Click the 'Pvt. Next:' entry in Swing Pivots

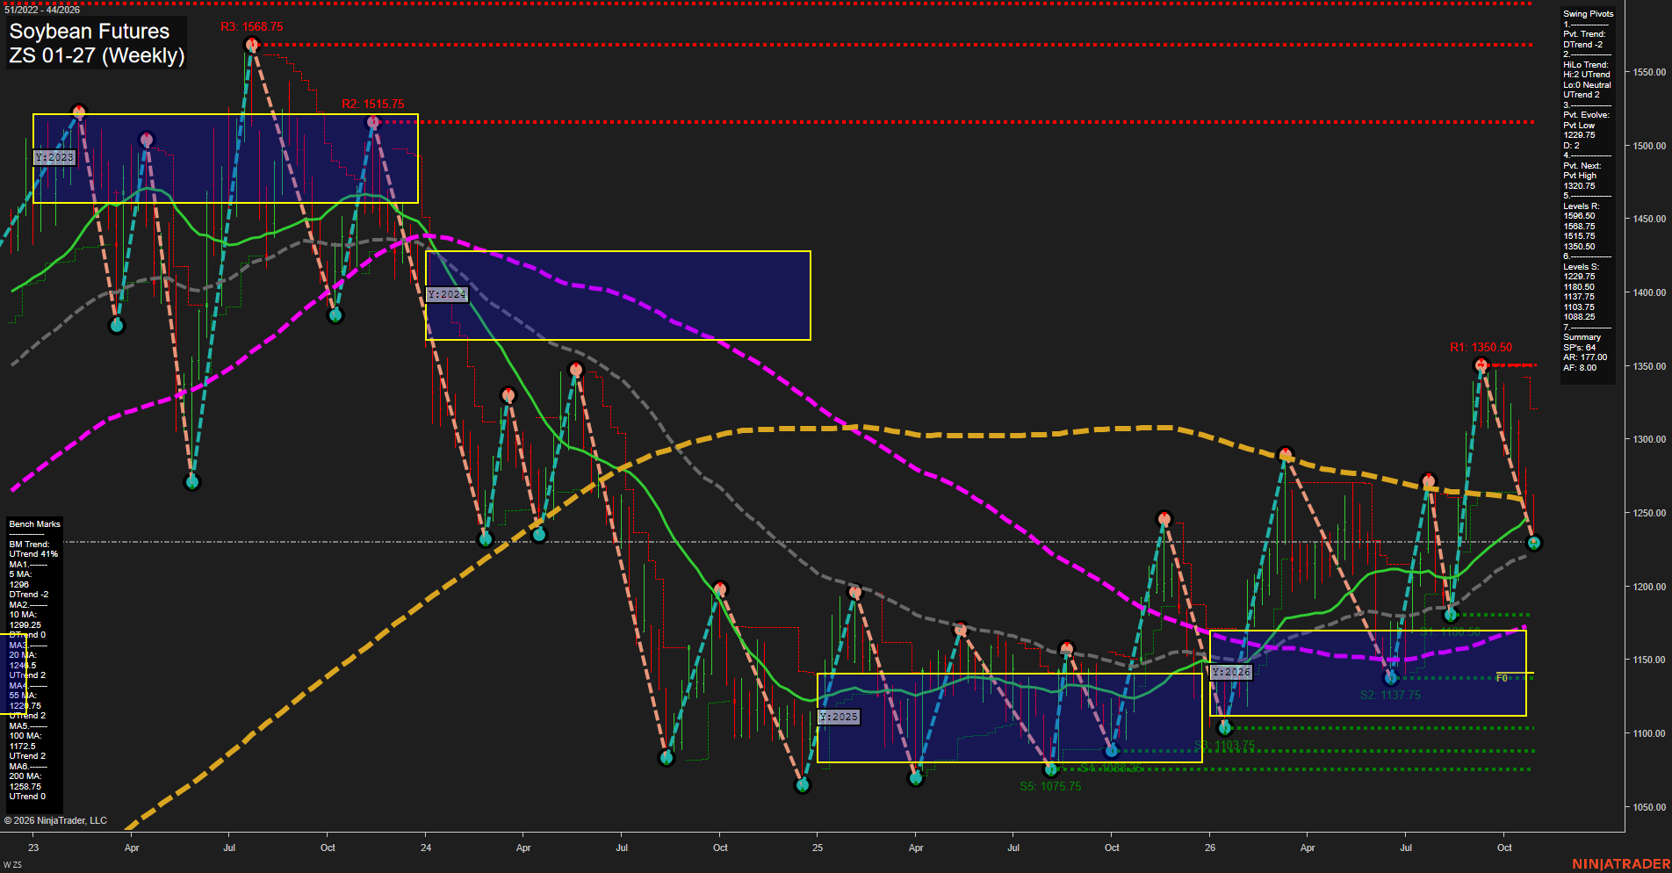[x=1582, y=166]
